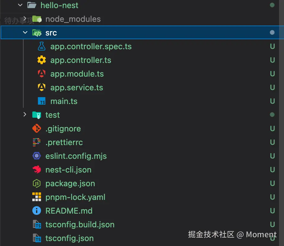The image size is (284, 246).
Task: Click the TS icon beside main.ts
Action: (41, 101)
